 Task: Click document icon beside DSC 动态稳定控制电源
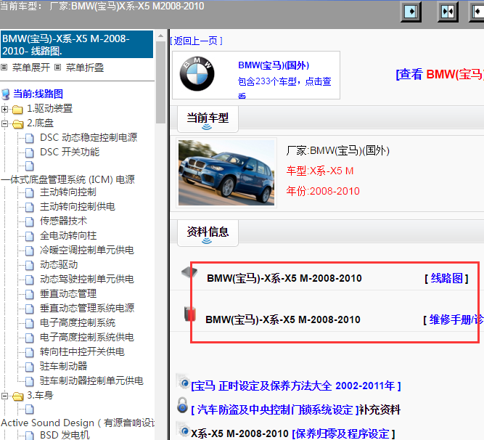29,139
